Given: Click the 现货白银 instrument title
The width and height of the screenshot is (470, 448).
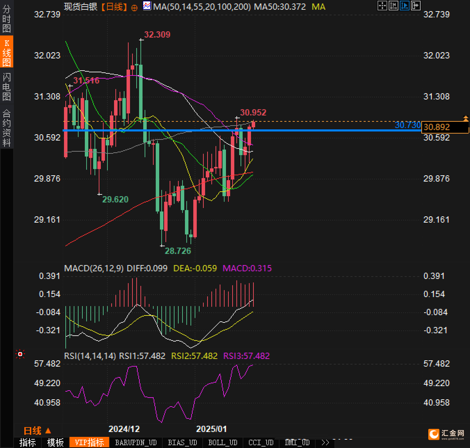Looking at the screenshot, I should pyautogui.click(x=81, y=7).
